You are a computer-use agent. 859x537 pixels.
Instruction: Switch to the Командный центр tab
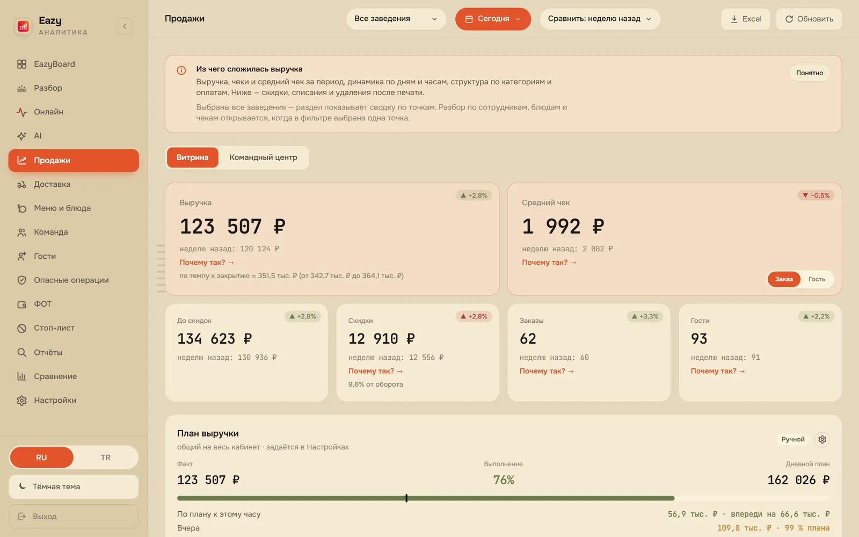[263, 157]
